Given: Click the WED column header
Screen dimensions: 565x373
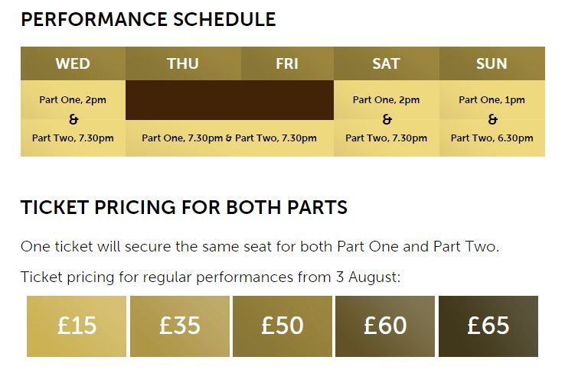Looking at the screenshot, I should pos(73,63).
